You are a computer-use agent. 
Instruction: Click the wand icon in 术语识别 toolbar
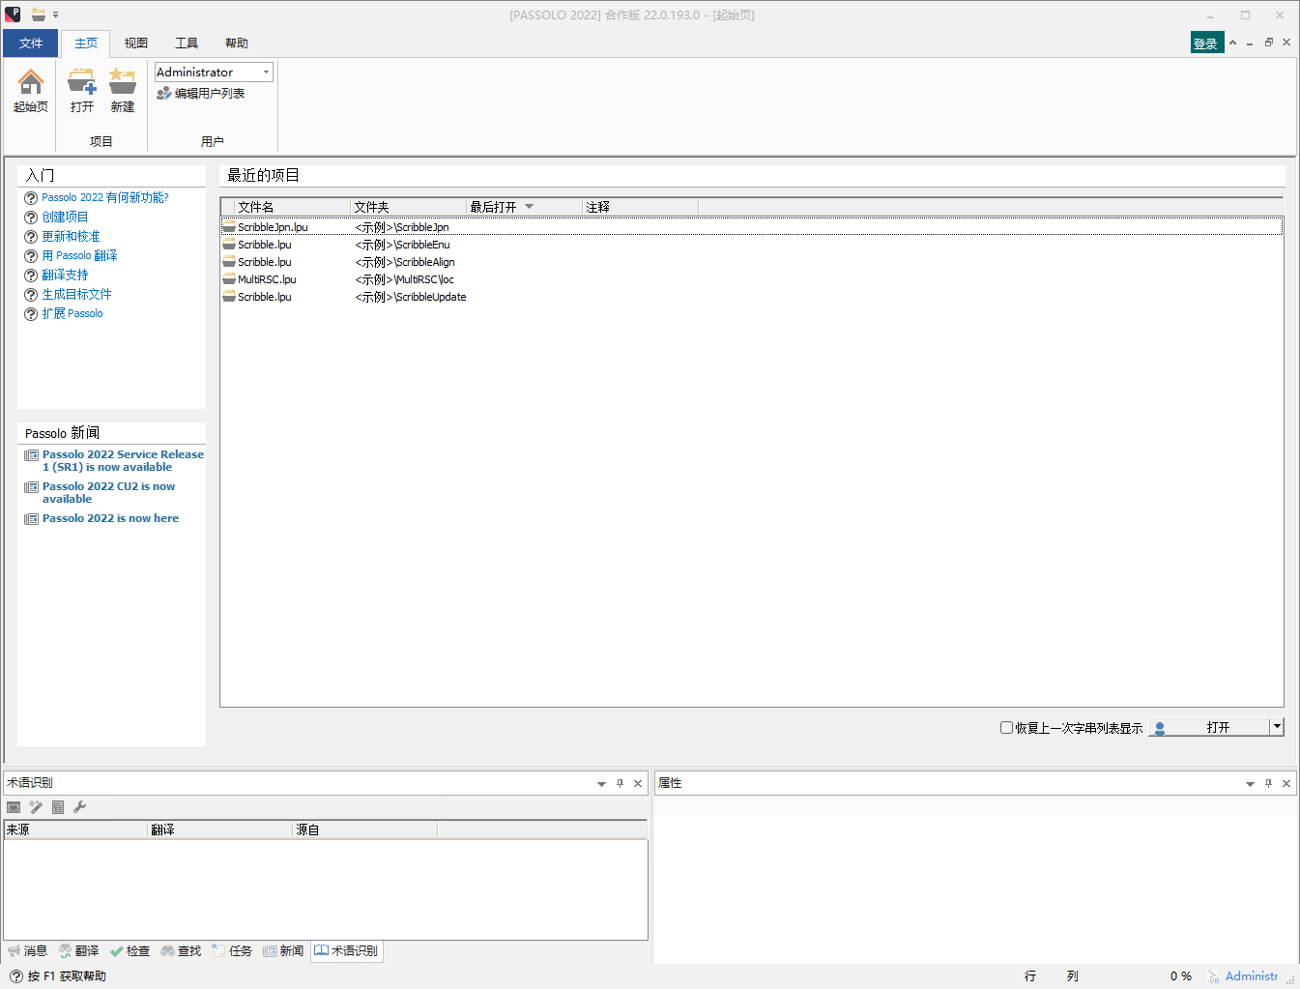(36, 807)
